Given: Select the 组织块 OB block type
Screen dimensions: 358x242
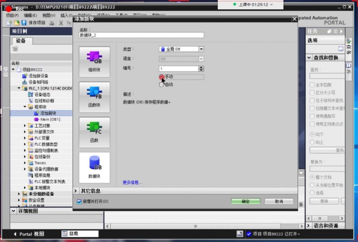Looking at the screenshot, I should point(94,62).
